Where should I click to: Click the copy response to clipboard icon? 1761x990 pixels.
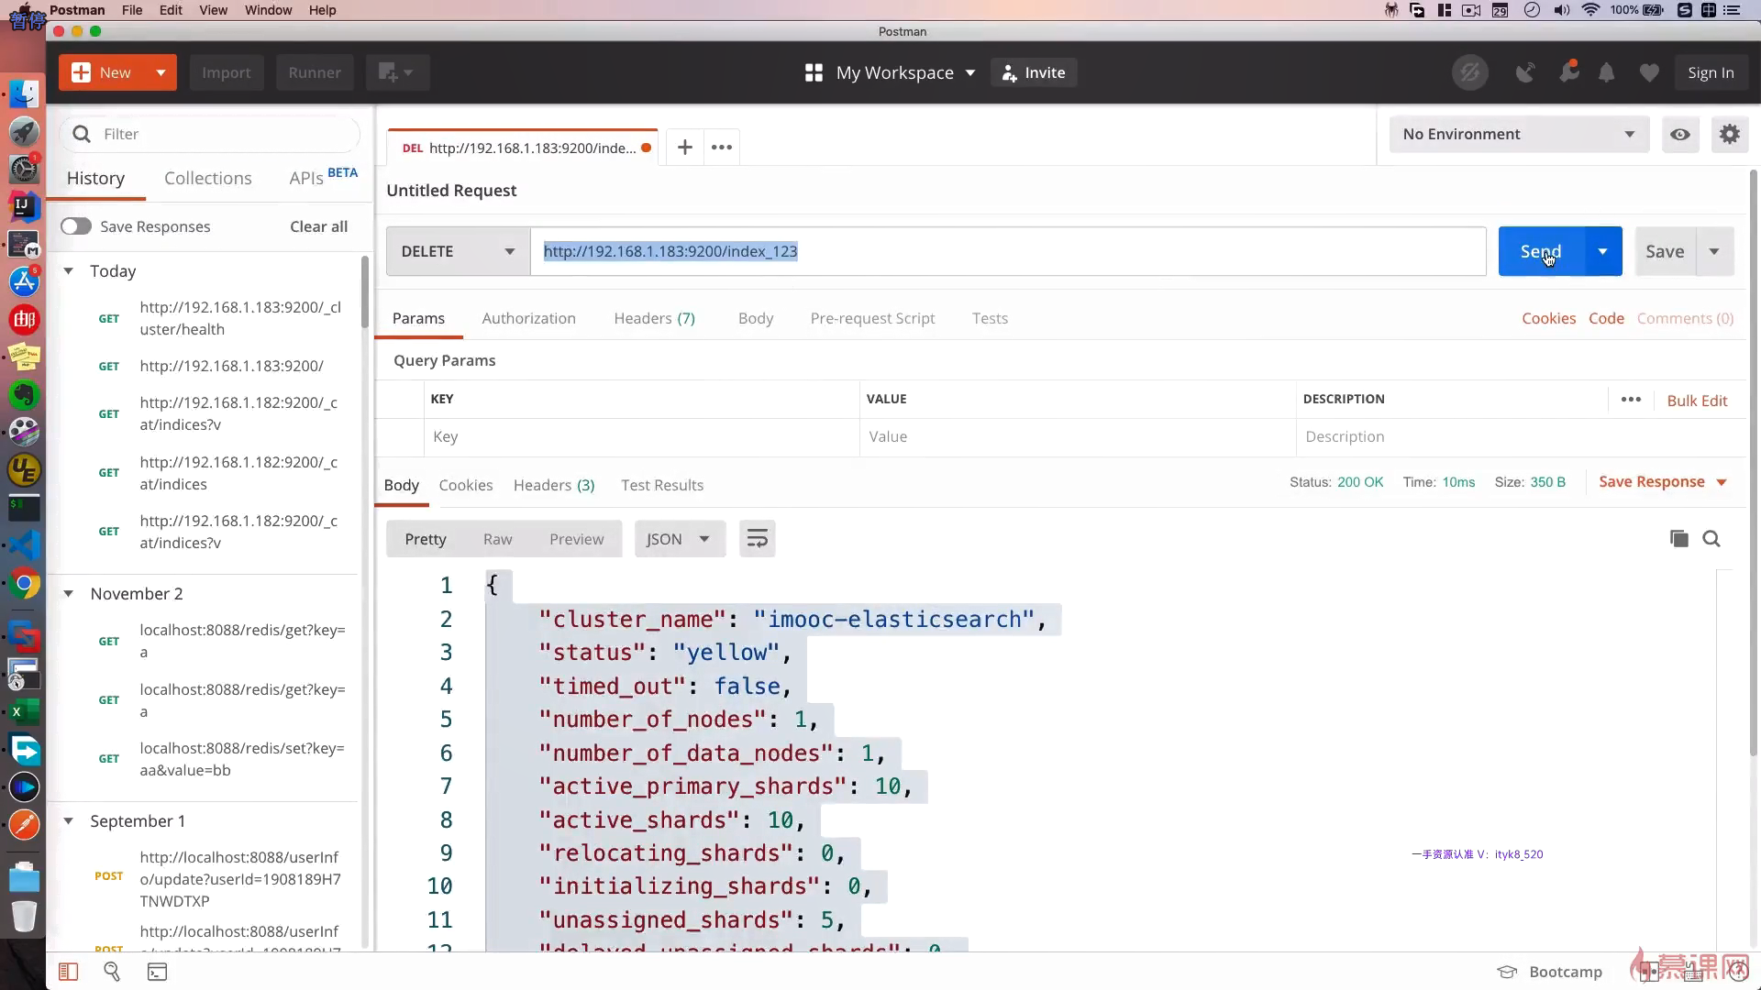point(1678,539)
